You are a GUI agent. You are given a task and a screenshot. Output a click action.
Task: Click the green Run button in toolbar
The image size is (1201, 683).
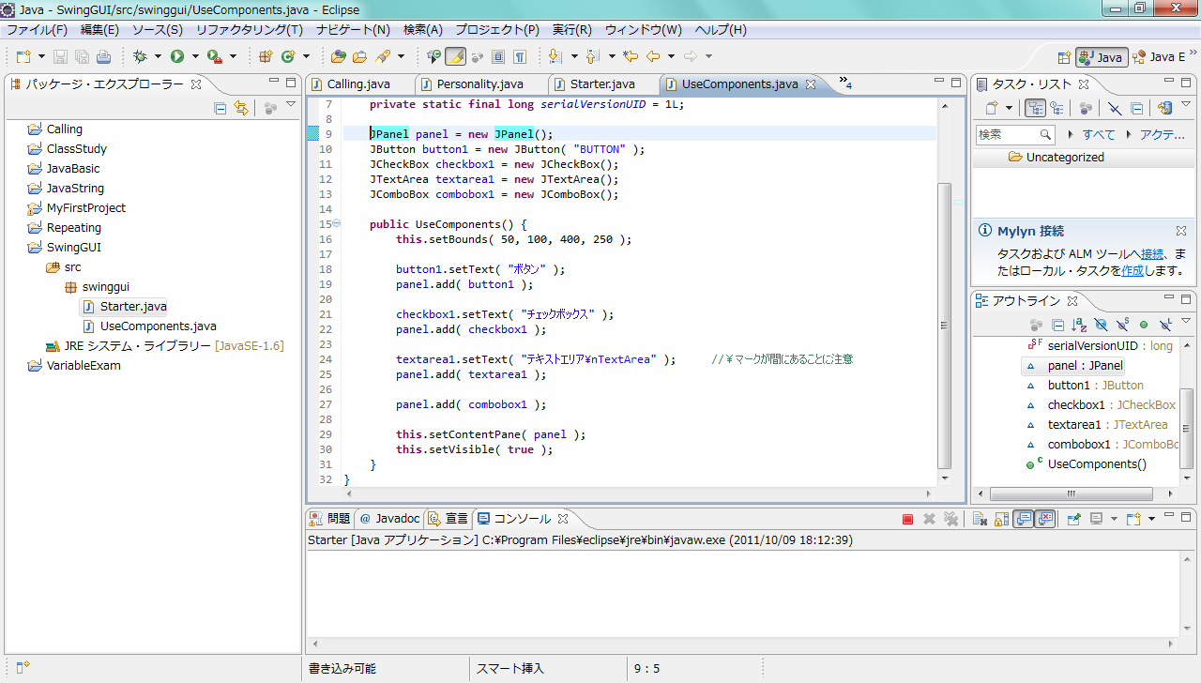coord(176,56)
